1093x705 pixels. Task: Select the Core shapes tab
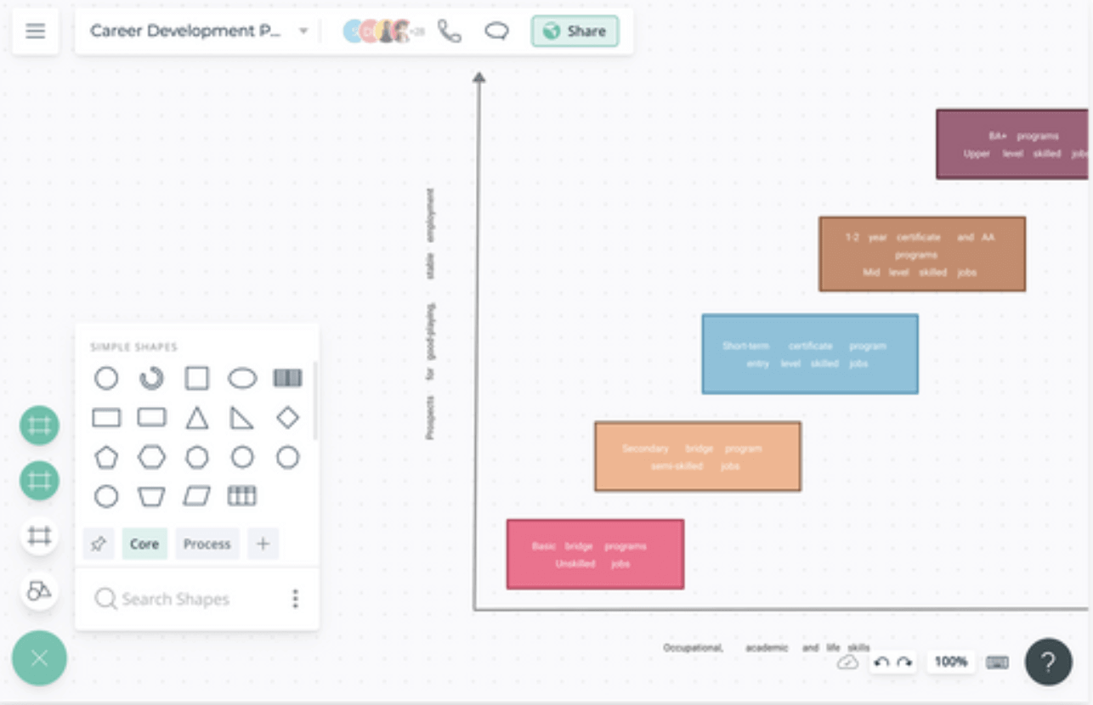coord(144,544)
